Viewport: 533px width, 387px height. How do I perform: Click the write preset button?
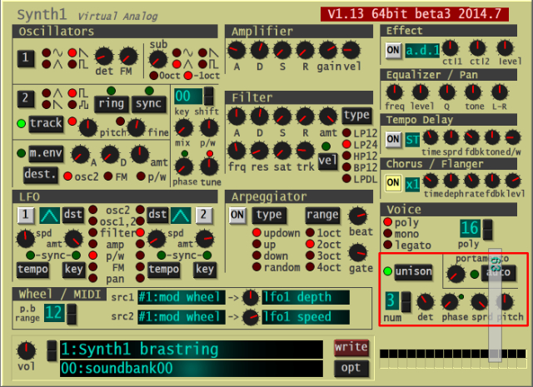pos(351,347)
